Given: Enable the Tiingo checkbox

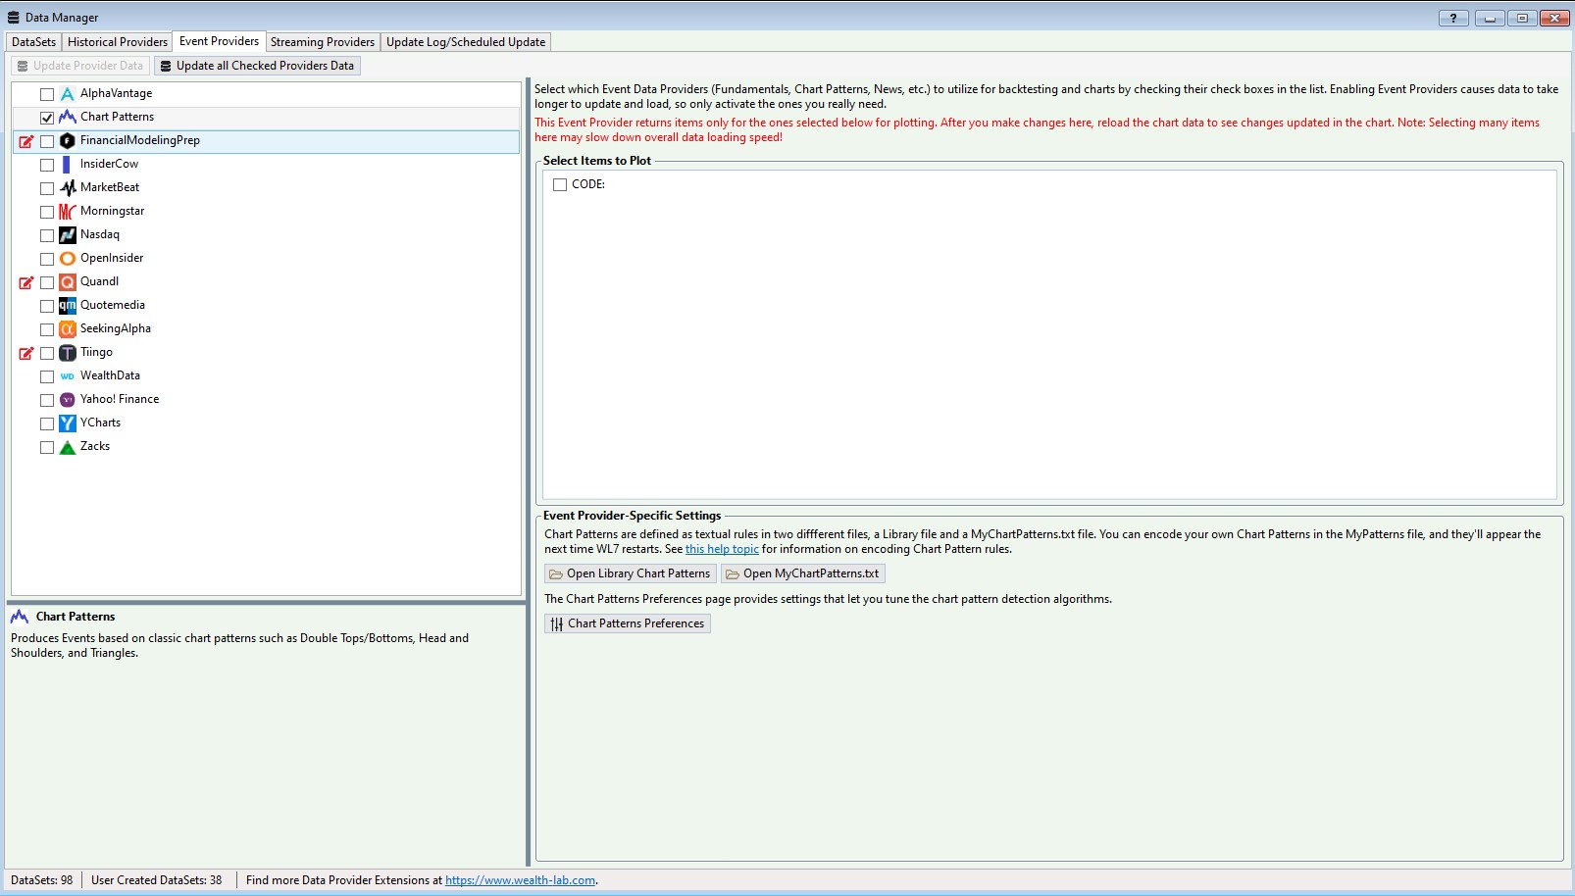Looking at the screenshot, I should point(47,353).
